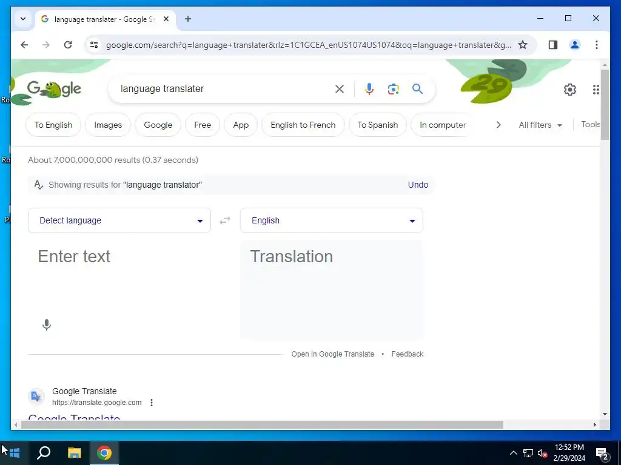Open the English target language dropdown
This screenshot has height=465, width=621.
click(x=332, y=220)
